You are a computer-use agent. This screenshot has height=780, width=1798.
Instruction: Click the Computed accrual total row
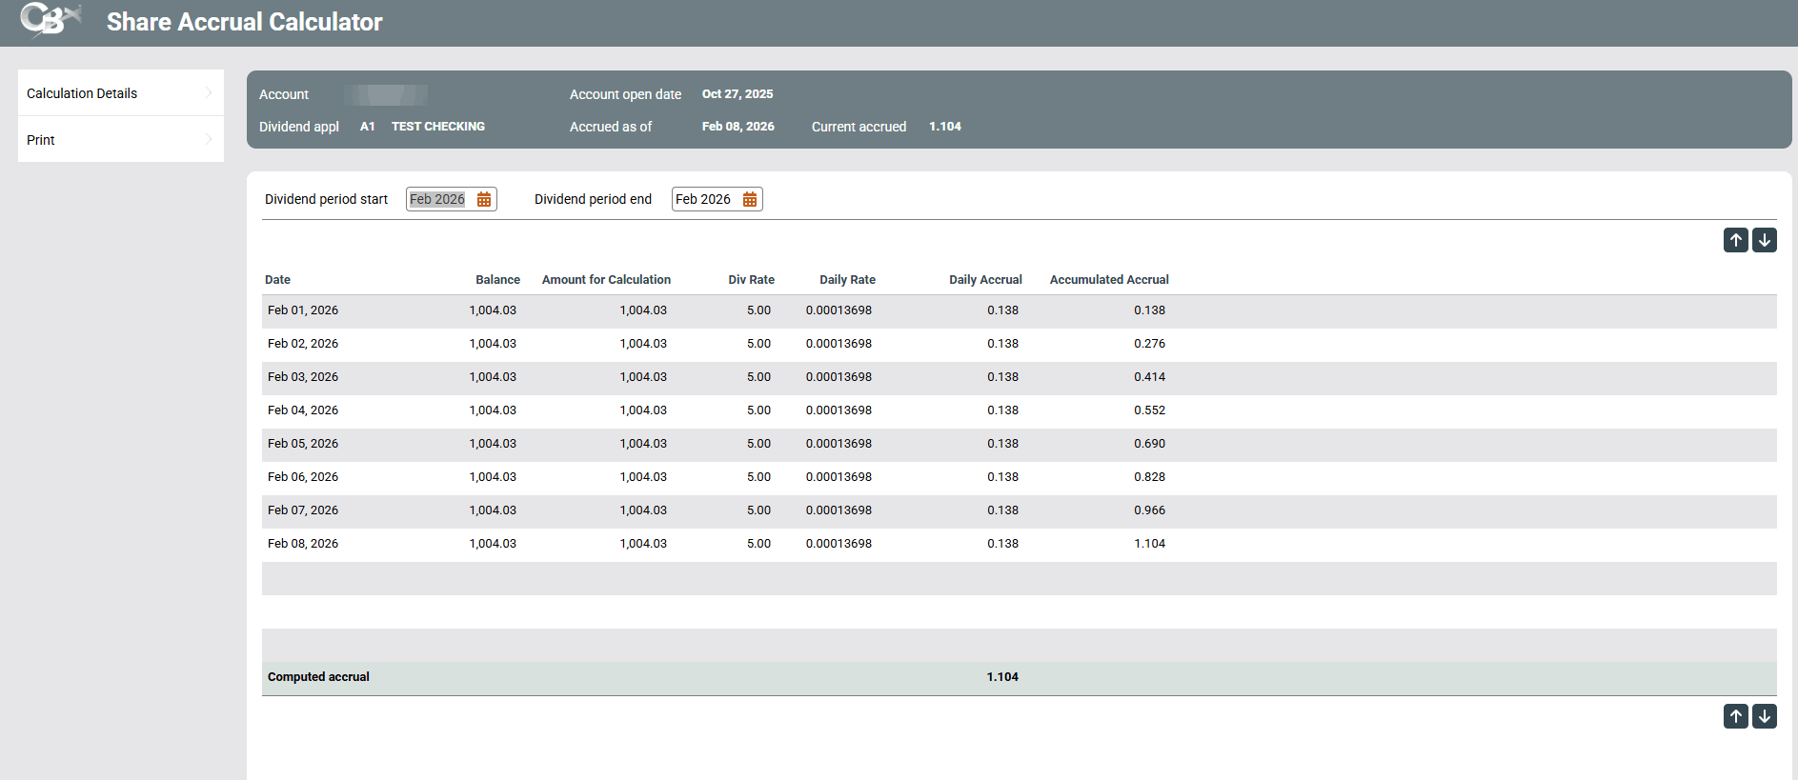click(x=318, y=677)
